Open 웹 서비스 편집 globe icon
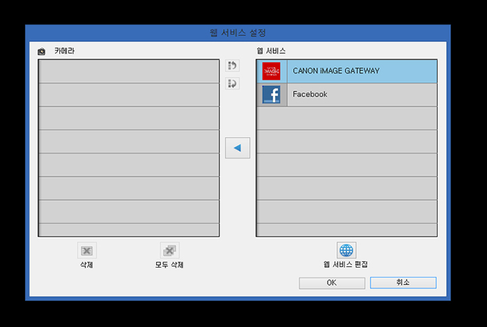This screenshot has width=487, height=327. tap(346, 251)
